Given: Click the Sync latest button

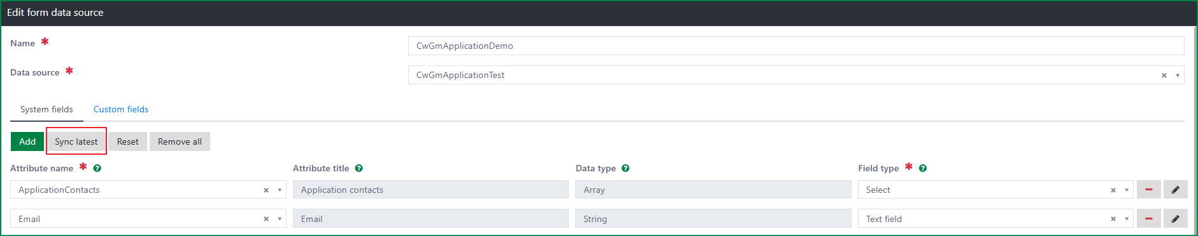Looking at the screenshot, I should click(76, 141).
